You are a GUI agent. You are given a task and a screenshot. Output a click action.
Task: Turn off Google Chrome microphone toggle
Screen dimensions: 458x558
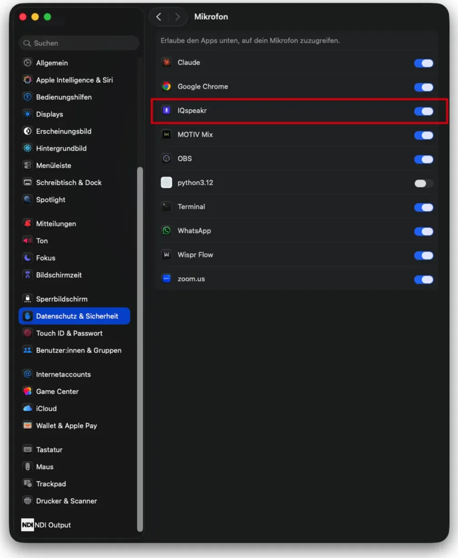pos(423,87)
